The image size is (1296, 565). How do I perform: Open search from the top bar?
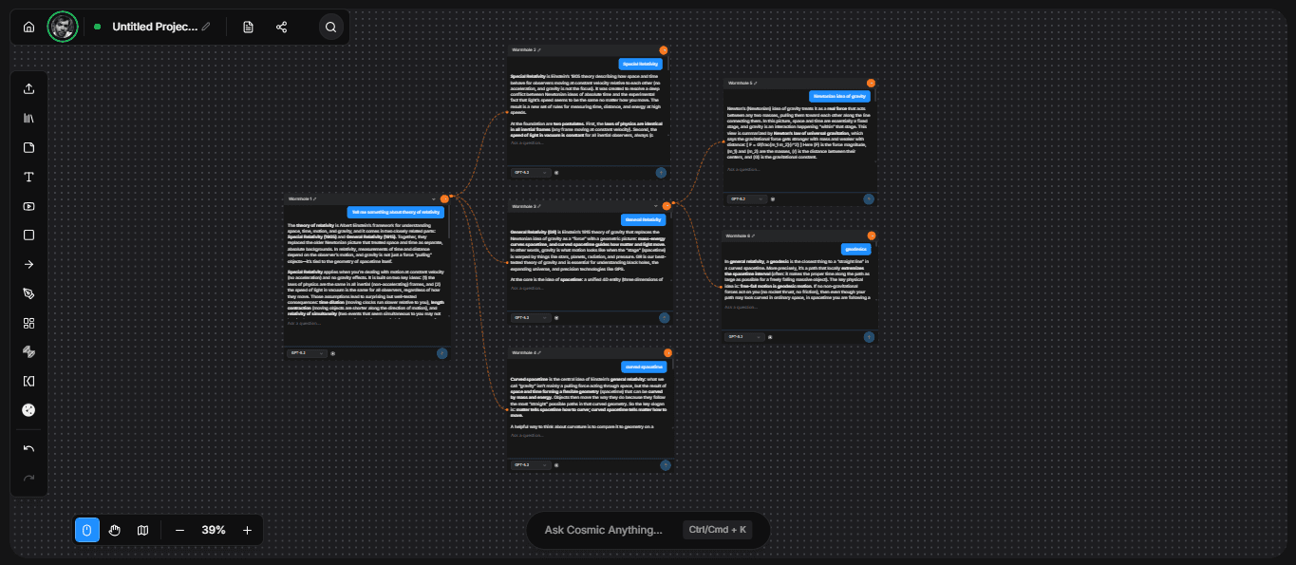pos(330,27)
